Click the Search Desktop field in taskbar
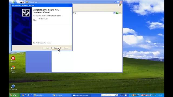The height and width of the screenshot is (97, 173). click(x=108, y=95)
